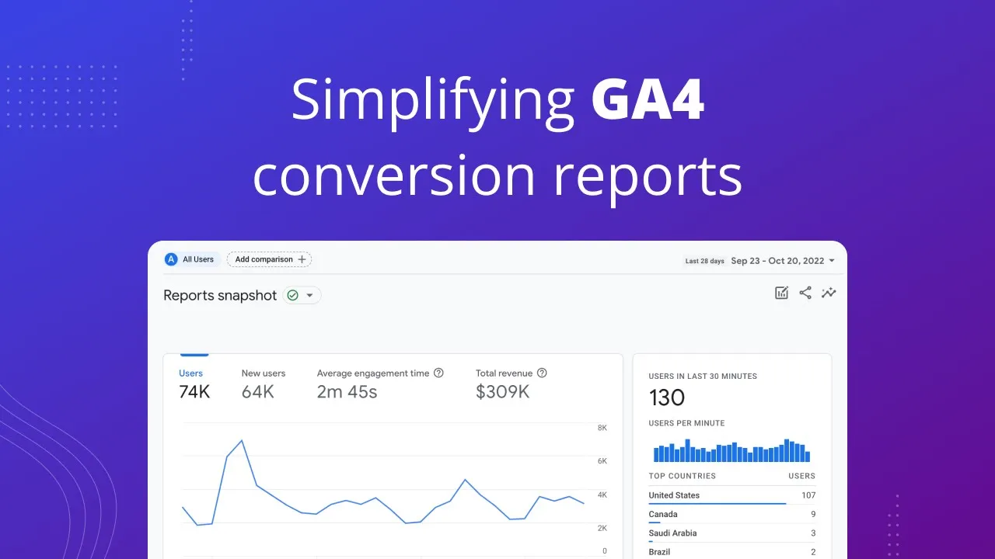Select the United States country row
This screenshot has width=995, height=559.
point(732,495)
